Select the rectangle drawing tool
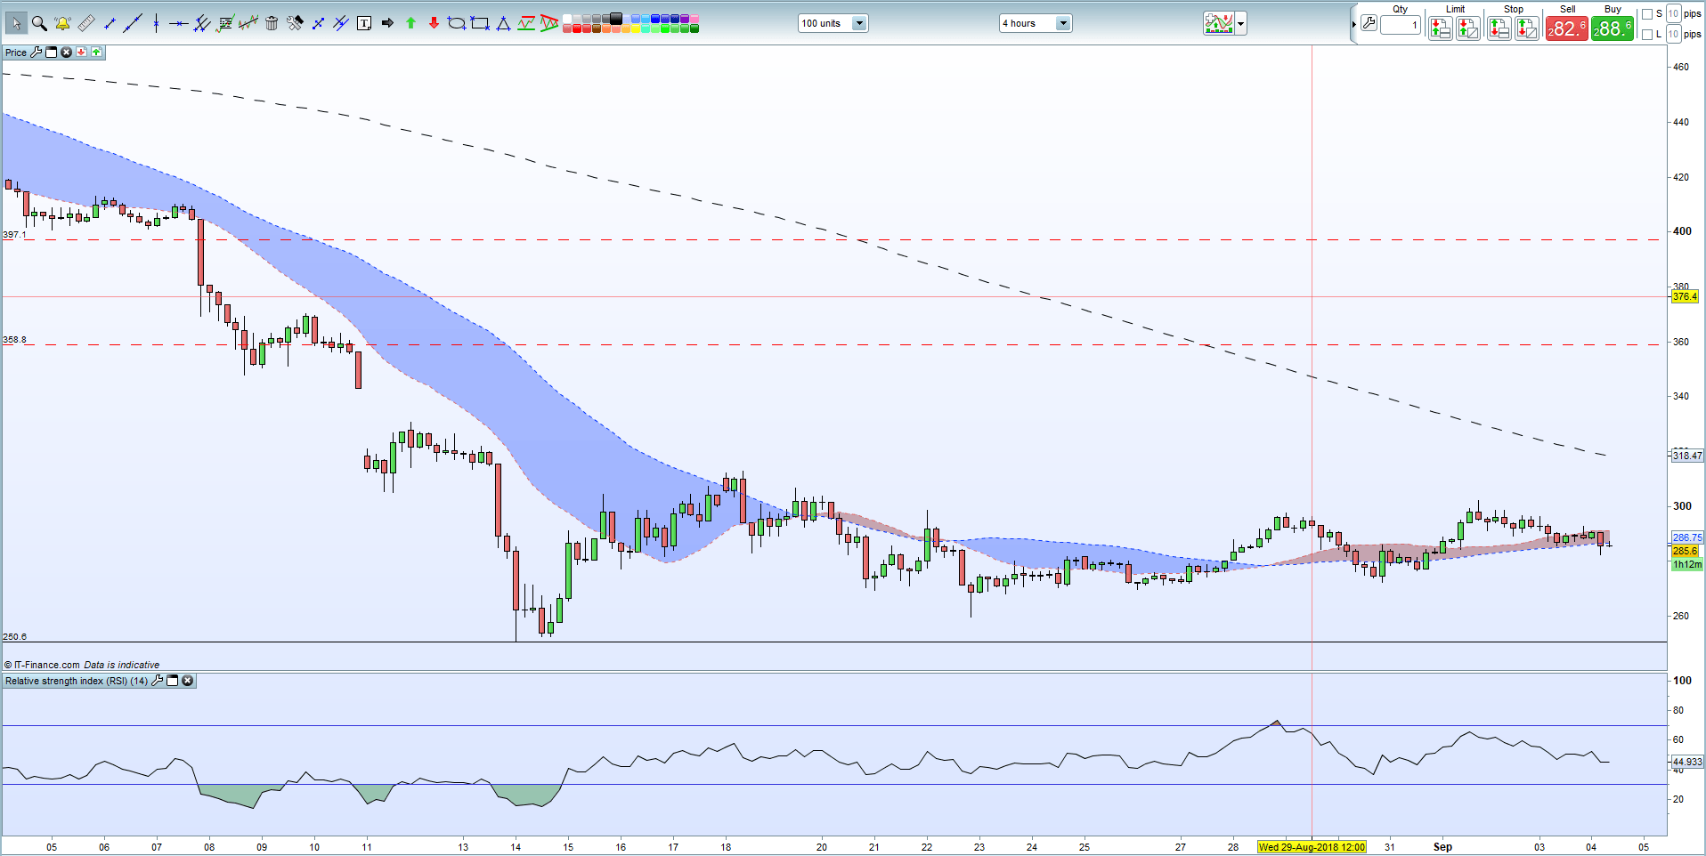The image size is (1706, 856). [480, 23]
